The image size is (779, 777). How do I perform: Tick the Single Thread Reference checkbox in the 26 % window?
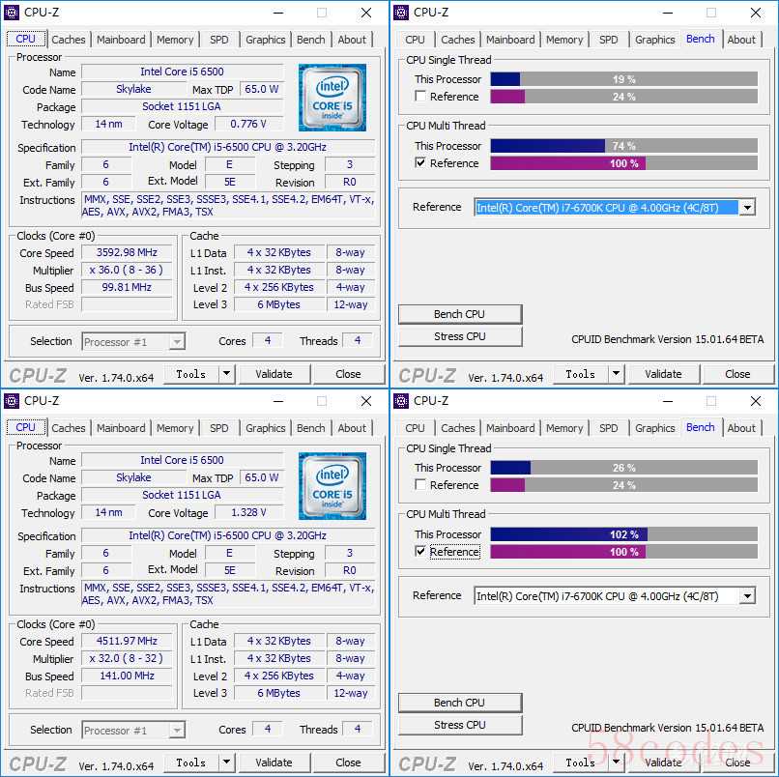coord(420,485)
